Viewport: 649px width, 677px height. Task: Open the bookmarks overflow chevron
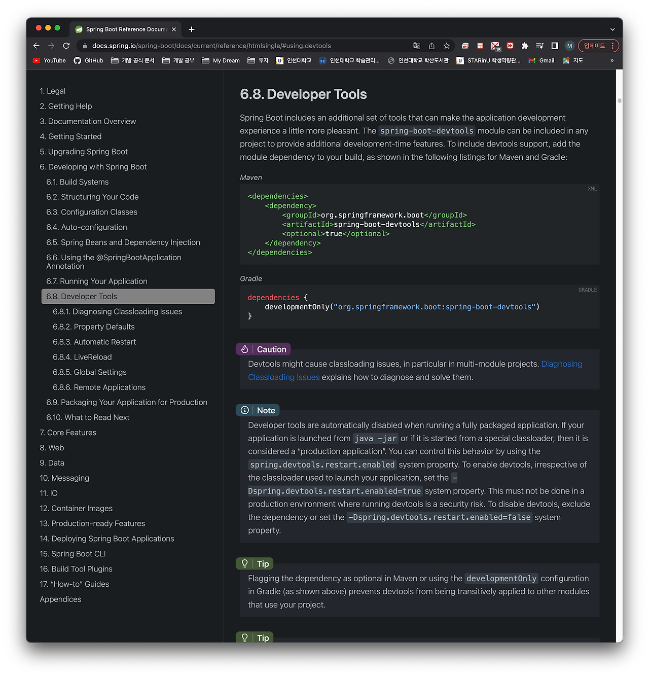pyautogui.click(x=611, y=60)
